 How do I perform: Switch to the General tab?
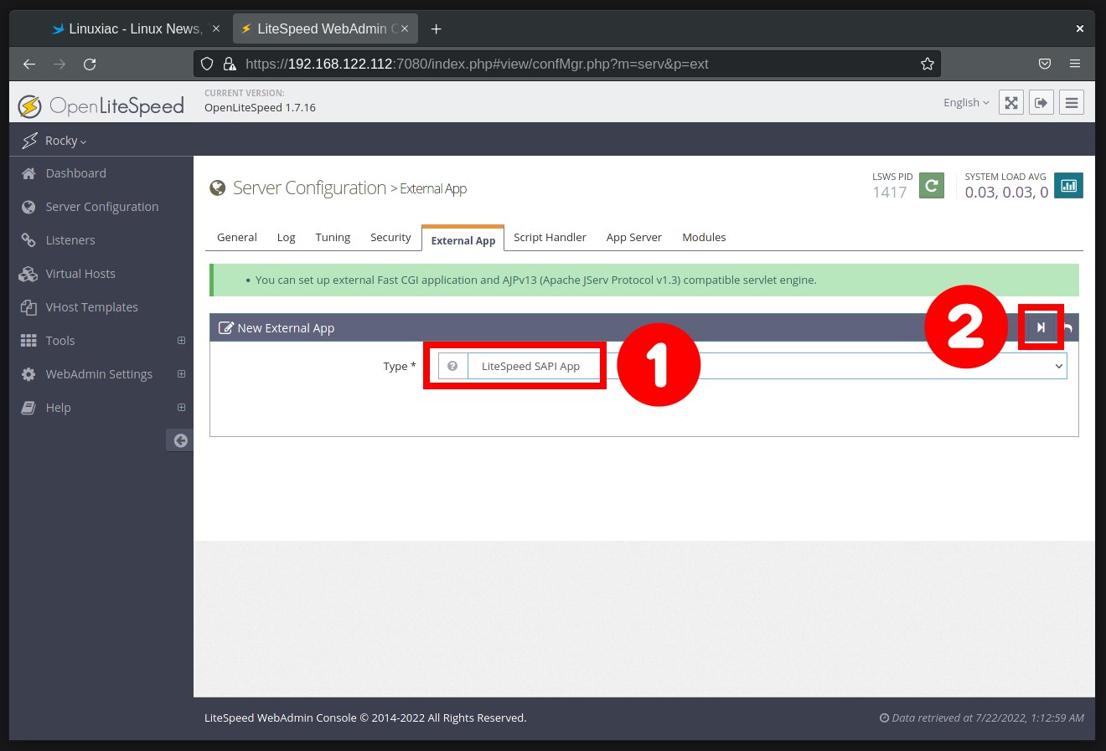coord(237,238)
